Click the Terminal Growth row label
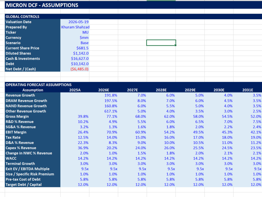This screenshot has height=197, width=262. point(20,164)
